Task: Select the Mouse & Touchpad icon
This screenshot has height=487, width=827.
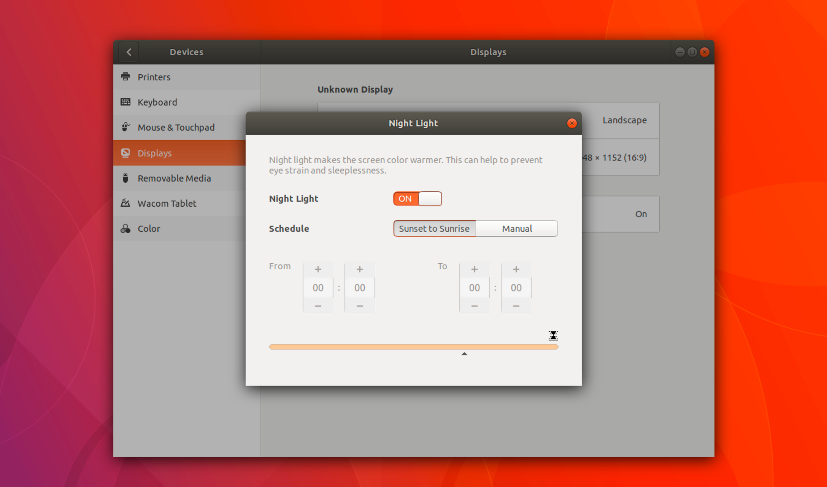Action: [x=125, y=127]
